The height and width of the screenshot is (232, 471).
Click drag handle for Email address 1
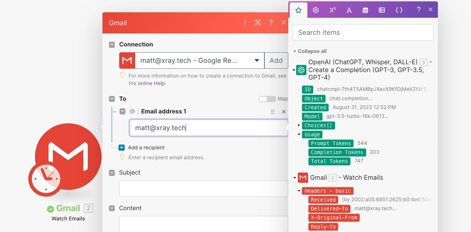click(x=273, y=112)
